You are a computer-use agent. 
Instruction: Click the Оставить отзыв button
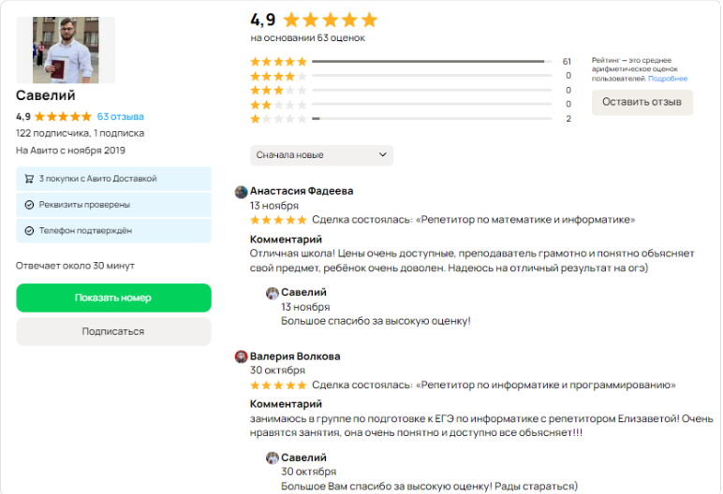pyautogui.click(x=642, y=102)
